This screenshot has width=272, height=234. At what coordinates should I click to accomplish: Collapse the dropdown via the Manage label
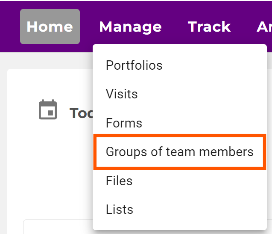coord(130,27)
